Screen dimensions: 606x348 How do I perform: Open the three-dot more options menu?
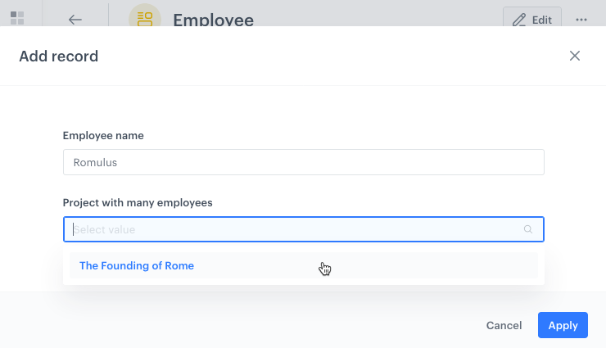click(581, 20)
